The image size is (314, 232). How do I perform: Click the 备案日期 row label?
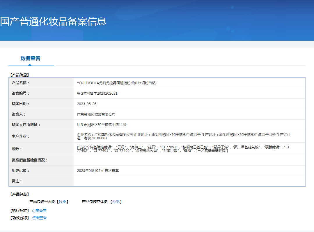[20, 104]
